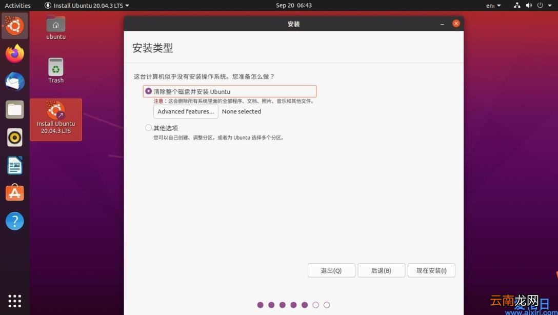Go back with the 后退(B) button
Viewport: 558px width, 315px height.
pos(381,270)
